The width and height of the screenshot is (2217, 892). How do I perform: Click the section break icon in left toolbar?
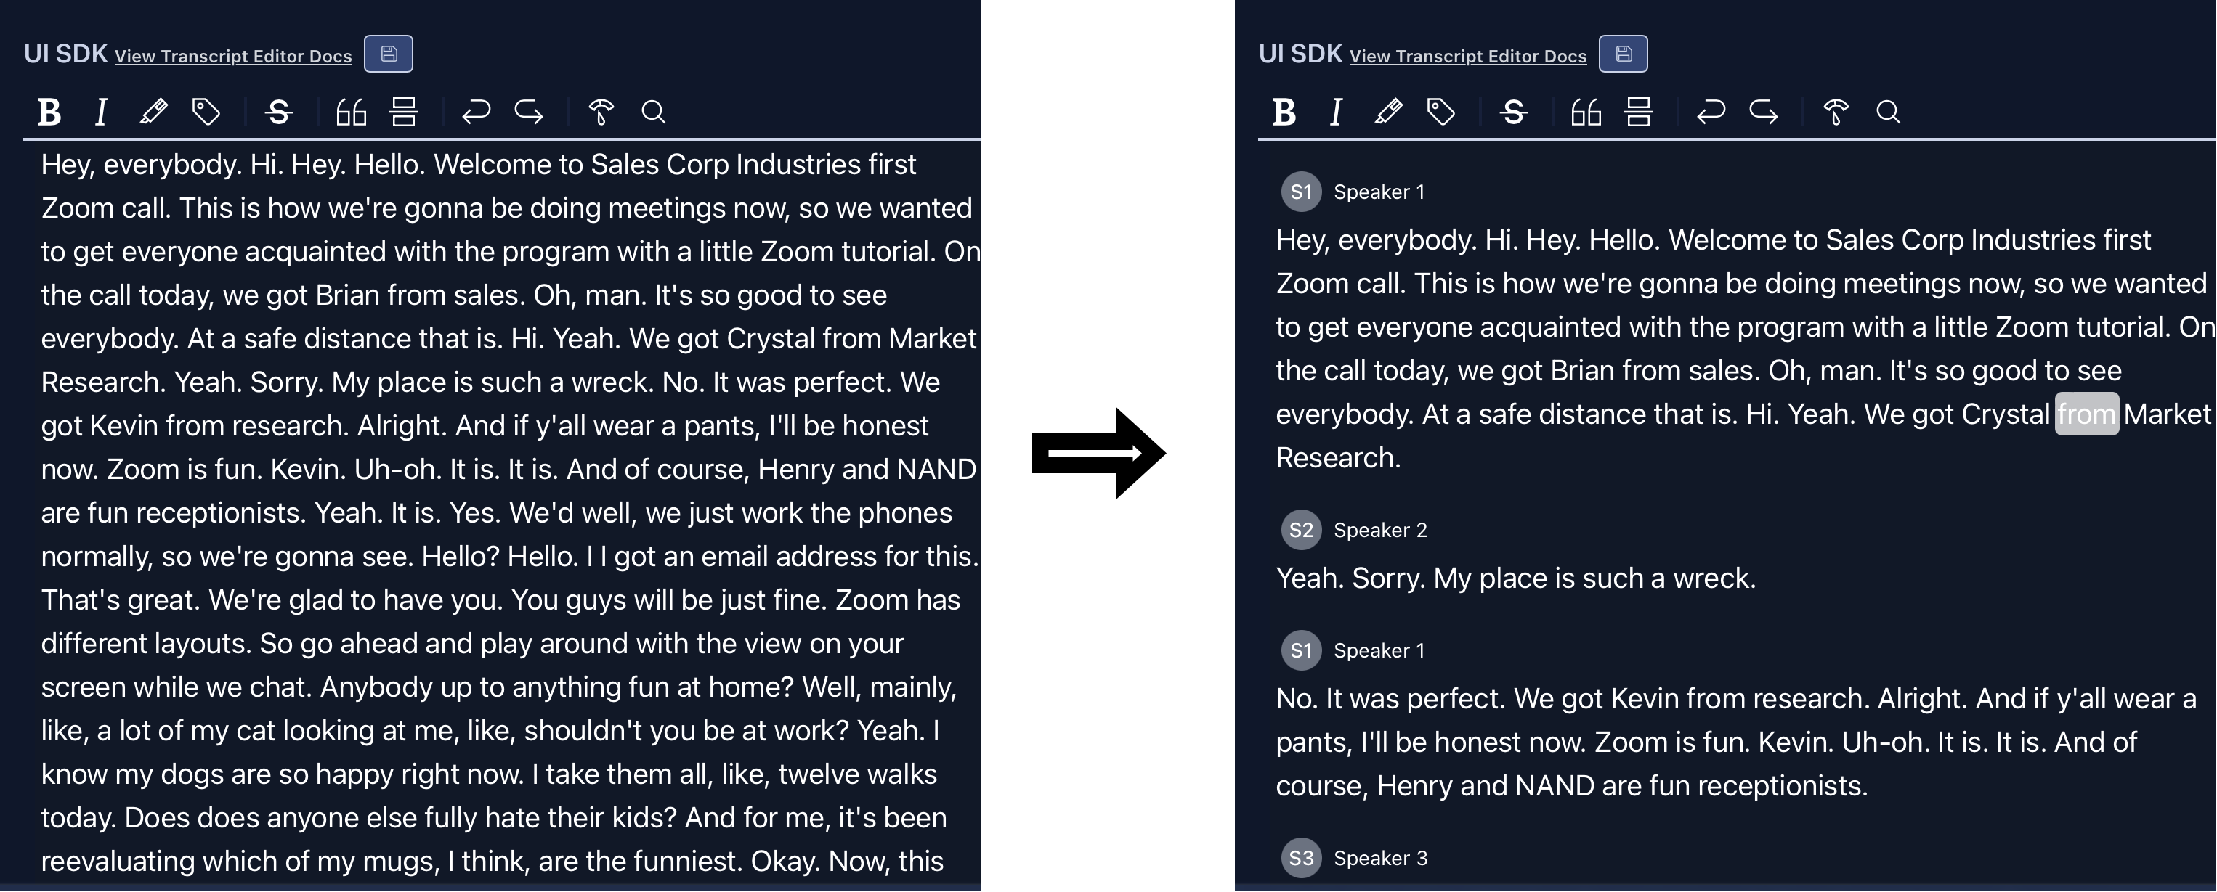[404, 112]
